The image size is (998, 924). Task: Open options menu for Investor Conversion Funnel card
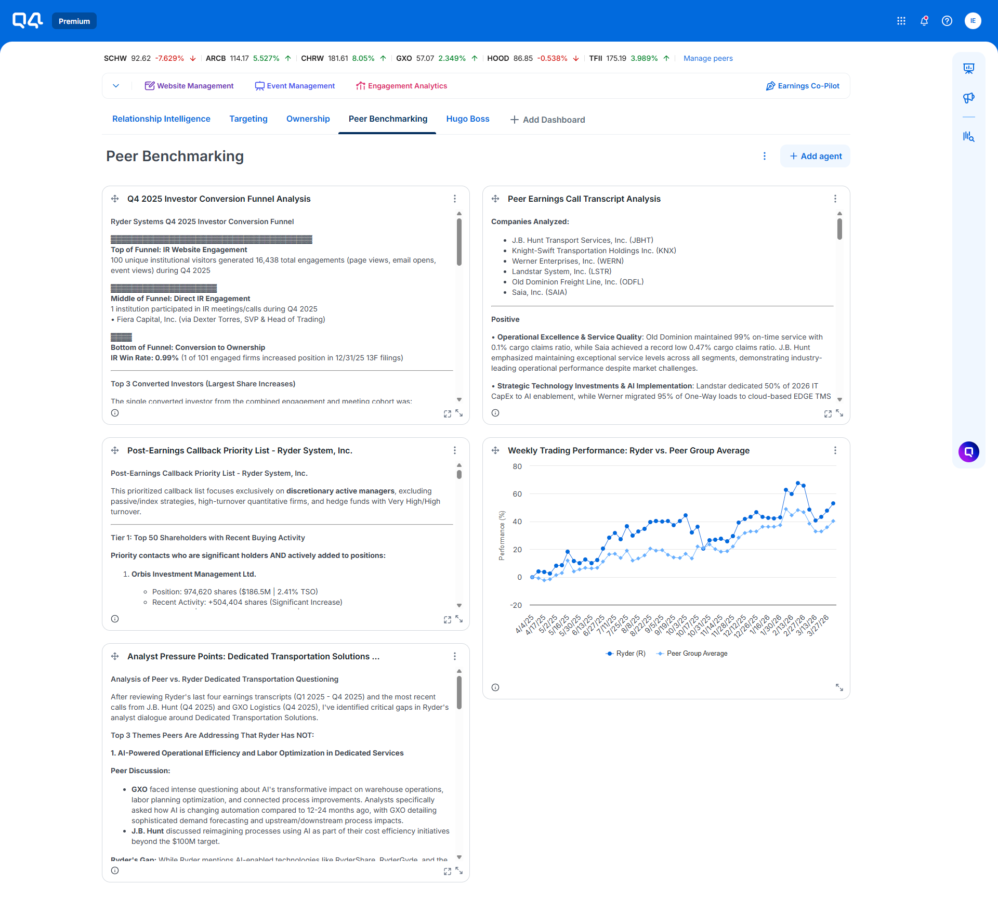pyautogui.click(x=455, y=199)
